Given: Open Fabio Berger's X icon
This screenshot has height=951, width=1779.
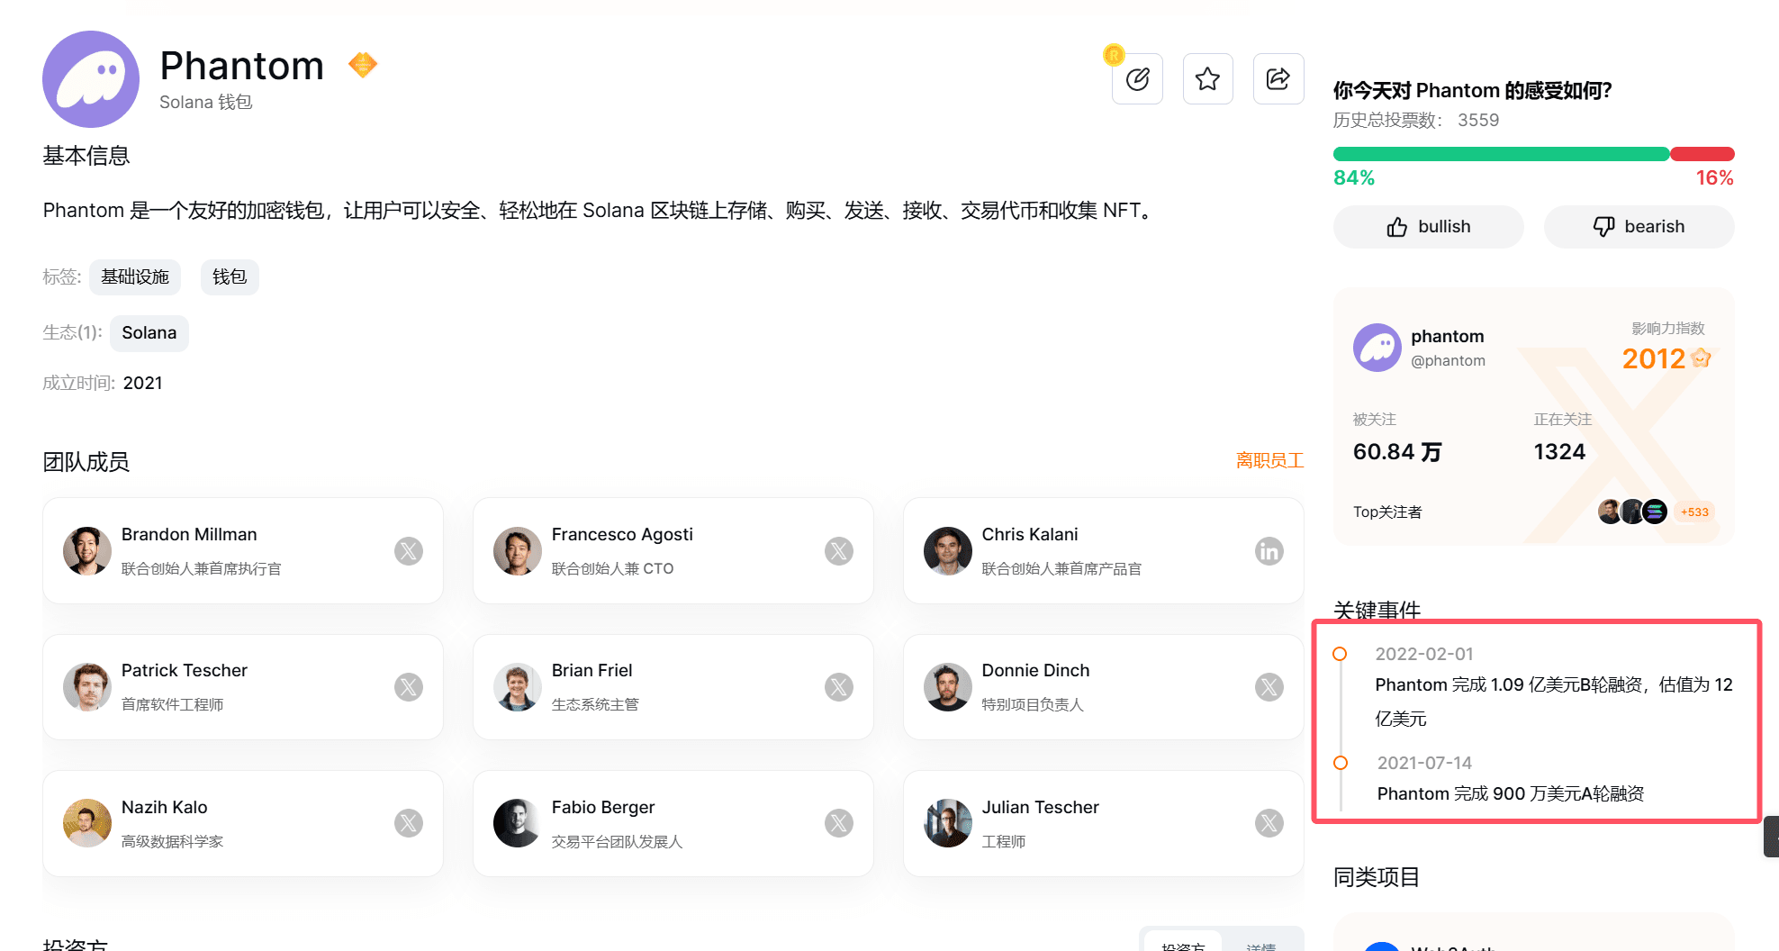Looking at the screenshot, I should [839, 822].
